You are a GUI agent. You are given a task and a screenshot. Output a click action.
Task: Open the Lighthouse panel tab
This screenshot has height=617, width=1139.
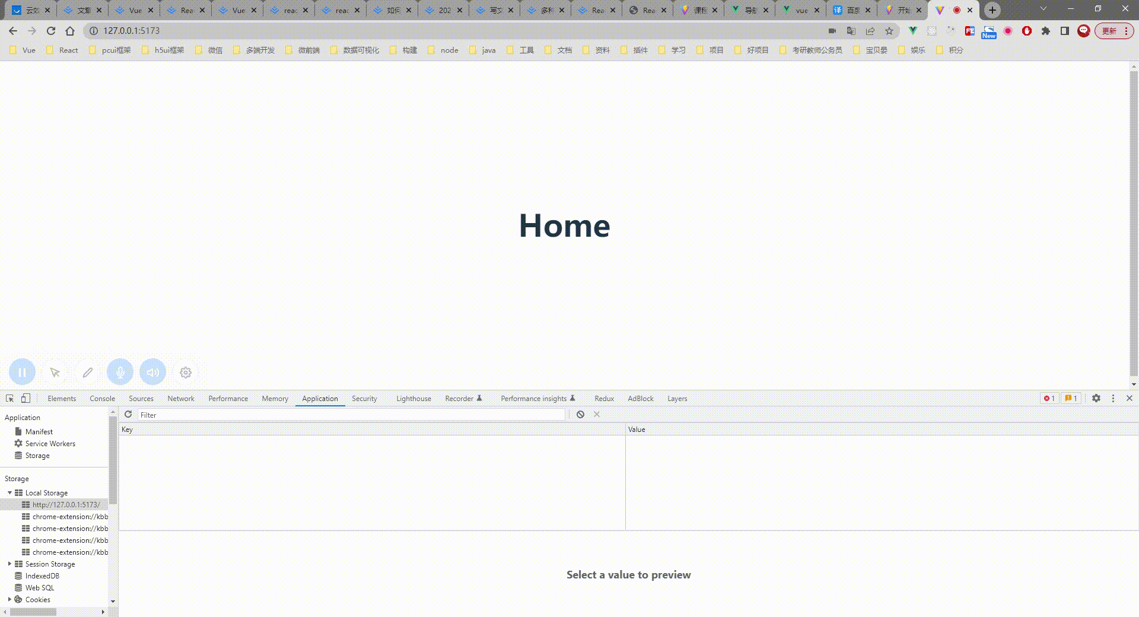(413, 398)
